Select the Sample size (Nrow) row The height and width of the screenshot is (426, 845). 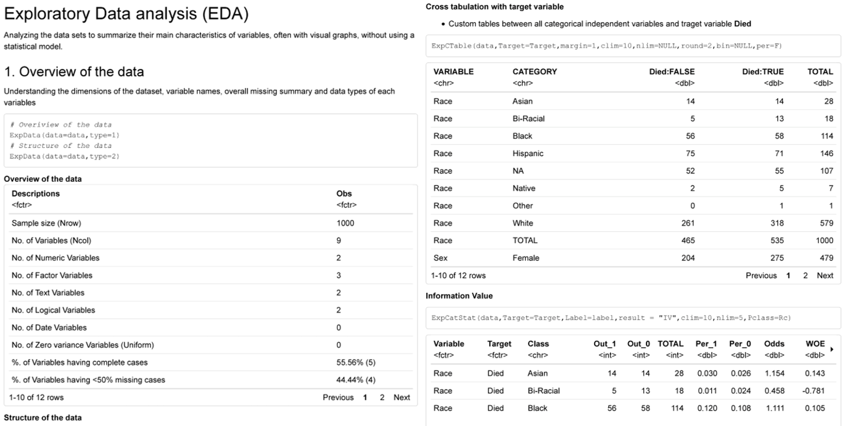210,223
